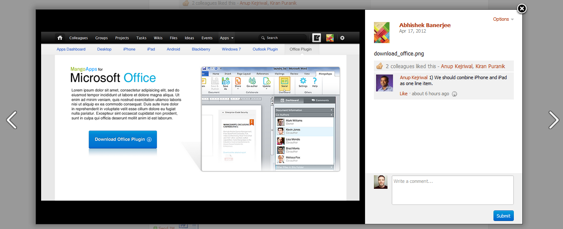This screenshot has height=229, width=563.
Task: Switch to the Outlook Plugin tab
Action: click(x=265, y=49)
